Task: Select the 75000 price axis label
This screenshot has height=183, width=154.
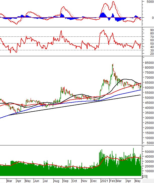Action: 149,72
